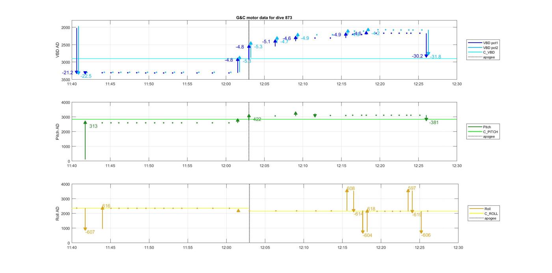Click the -21.2 data label
The width and height of the screenshot is (552, 273).
click(x=67, y=73)
